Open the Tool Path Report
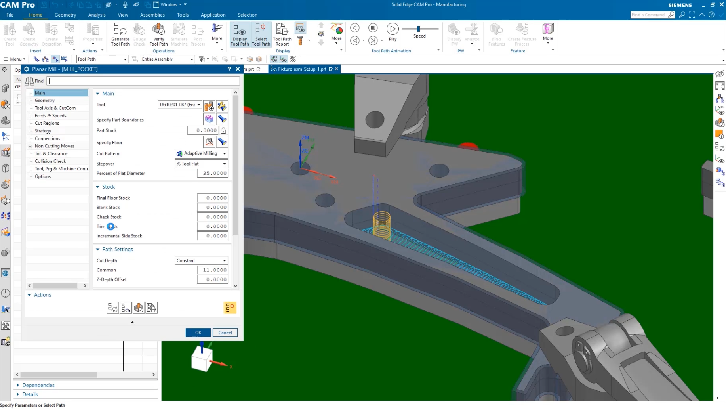Screen dimensions: 726x409 [282, 34]
